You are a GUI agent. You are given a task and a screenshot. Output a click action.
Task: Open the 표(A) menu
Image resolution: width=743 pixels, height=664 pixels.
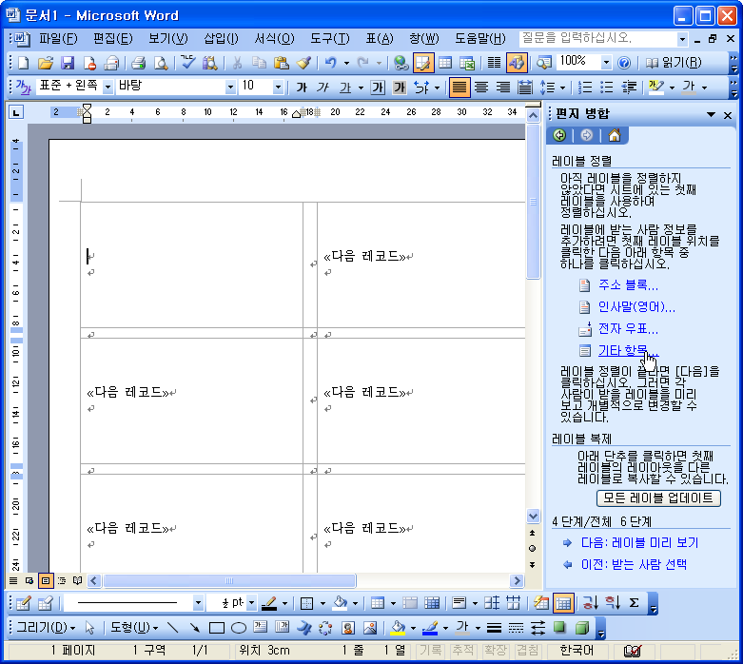(x=380, y=38)
